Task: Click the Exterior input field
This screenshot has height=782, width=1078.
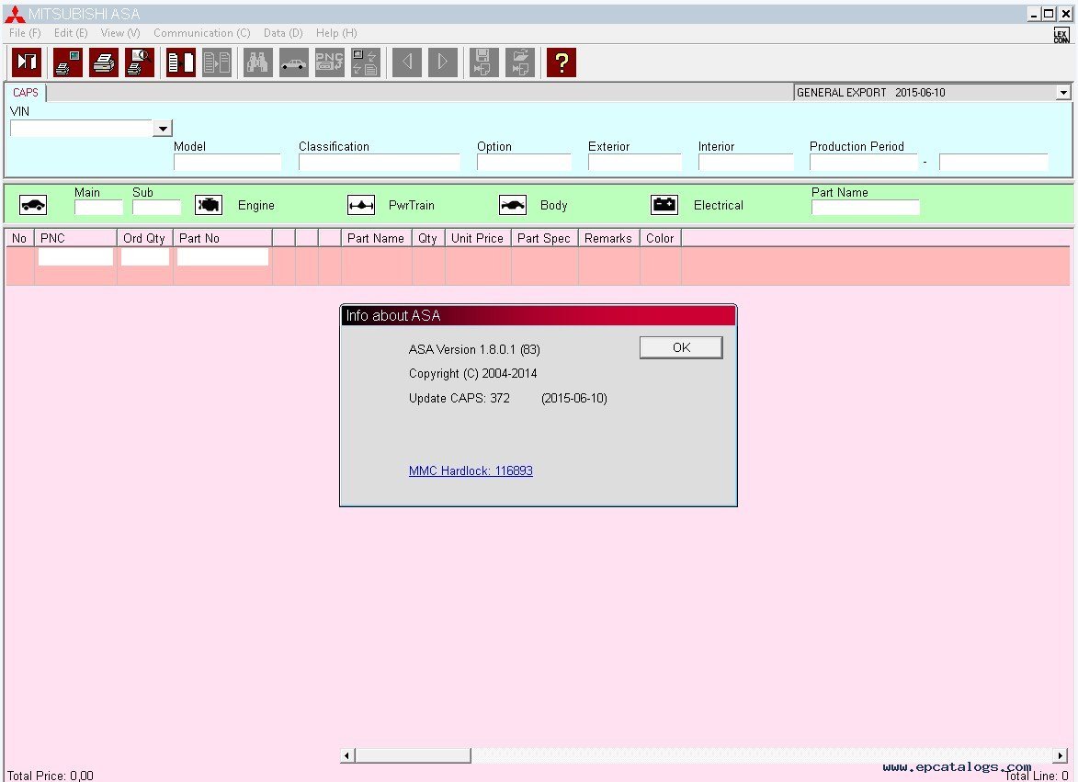Action: pyautogui.click(x=634, y=162)
